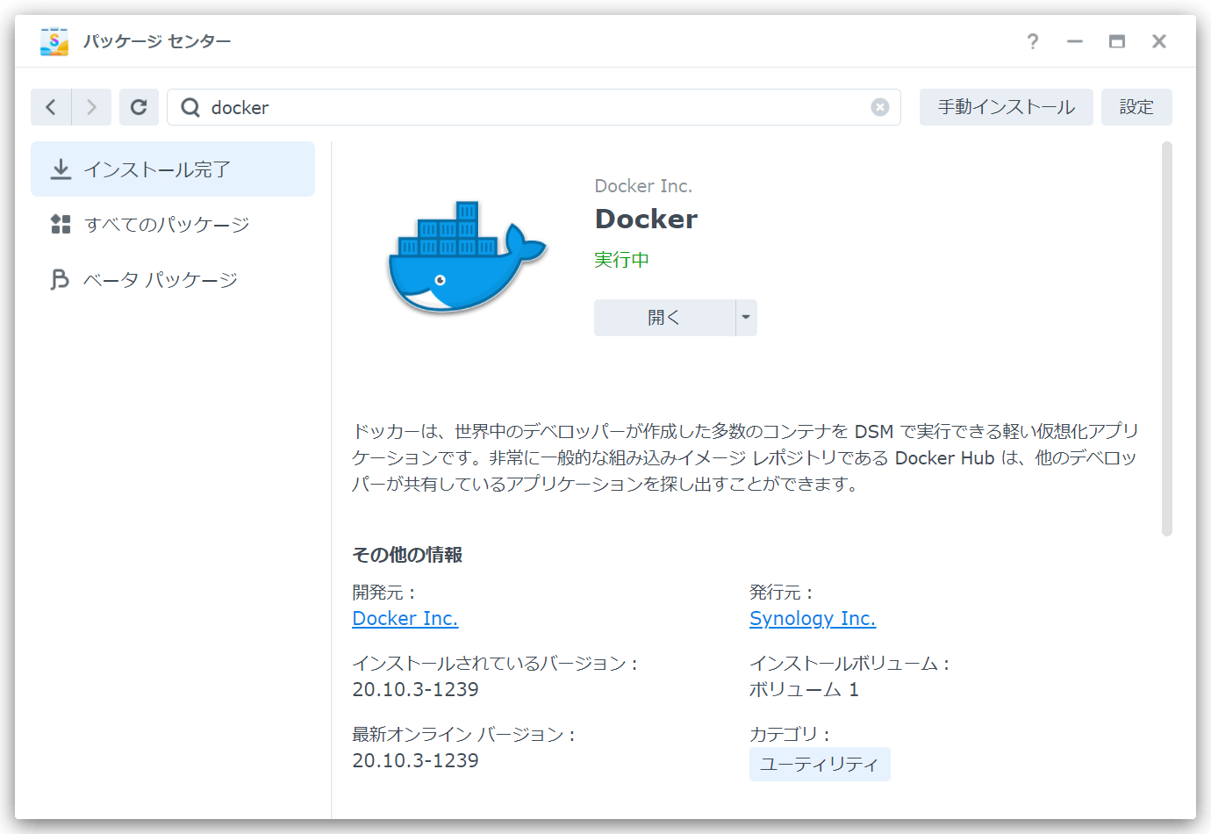Image resolution: width=1211 pixels, height=834 pixels.
Task: Select インストール完了 in the sidebar
Action: (173, 169)
